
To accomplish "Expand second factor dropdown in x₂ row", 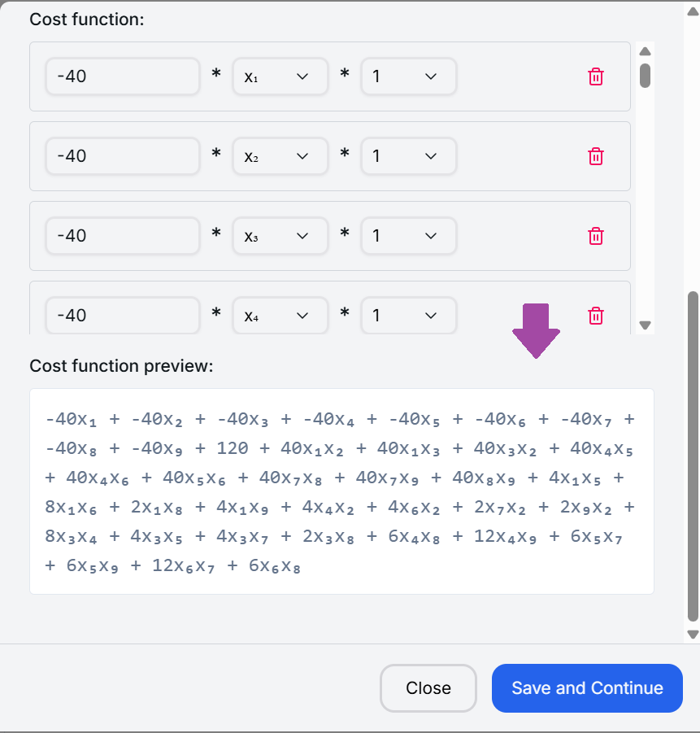I will (408, 156).
